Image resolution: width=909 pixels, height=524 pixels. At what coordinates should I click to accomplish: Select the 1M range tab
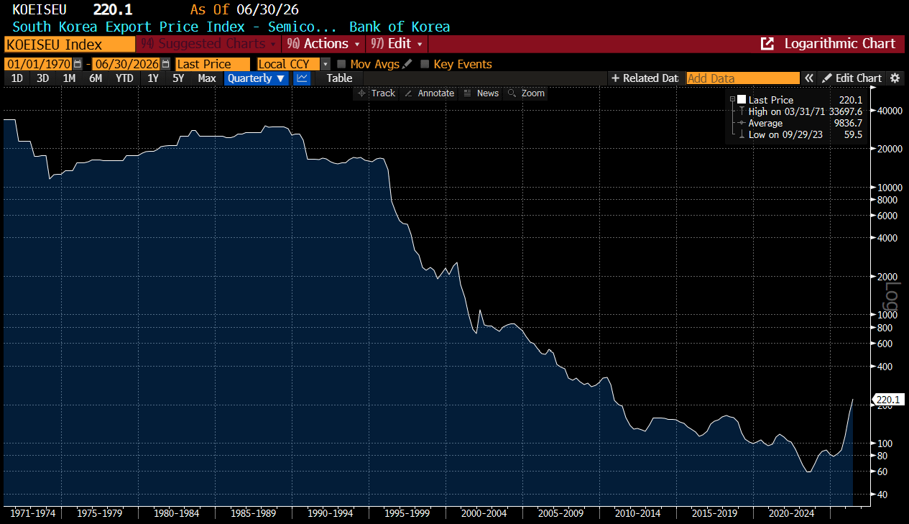(69, 78)
